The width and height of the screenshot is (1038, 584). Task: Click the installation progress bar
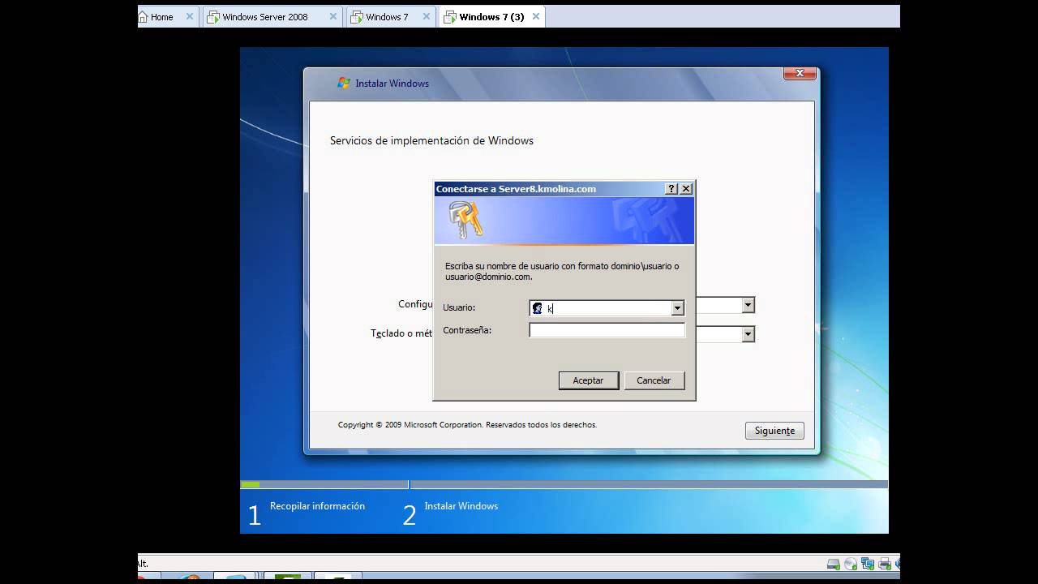tap(564, 484)
